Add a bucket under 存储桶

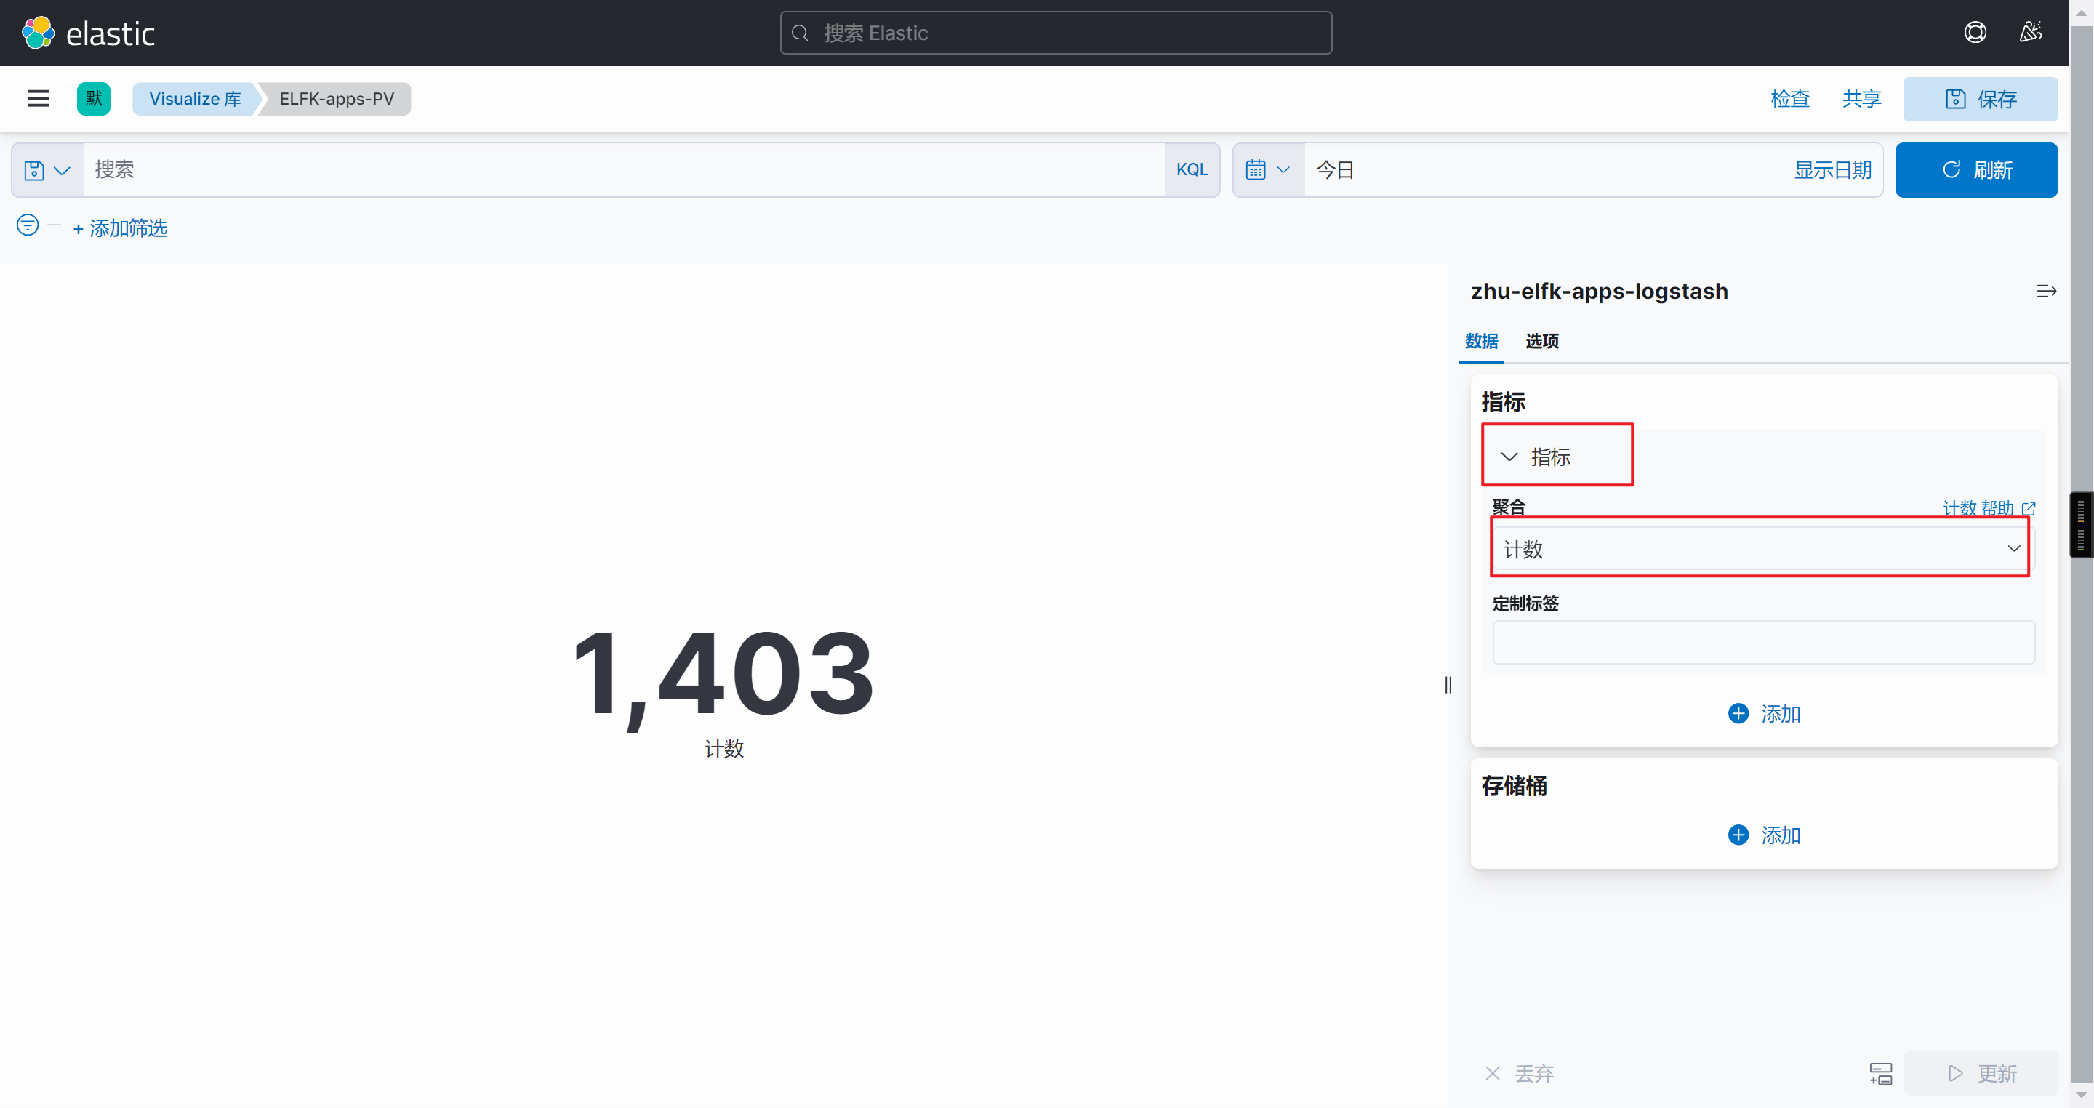(x=1764, y=835)
